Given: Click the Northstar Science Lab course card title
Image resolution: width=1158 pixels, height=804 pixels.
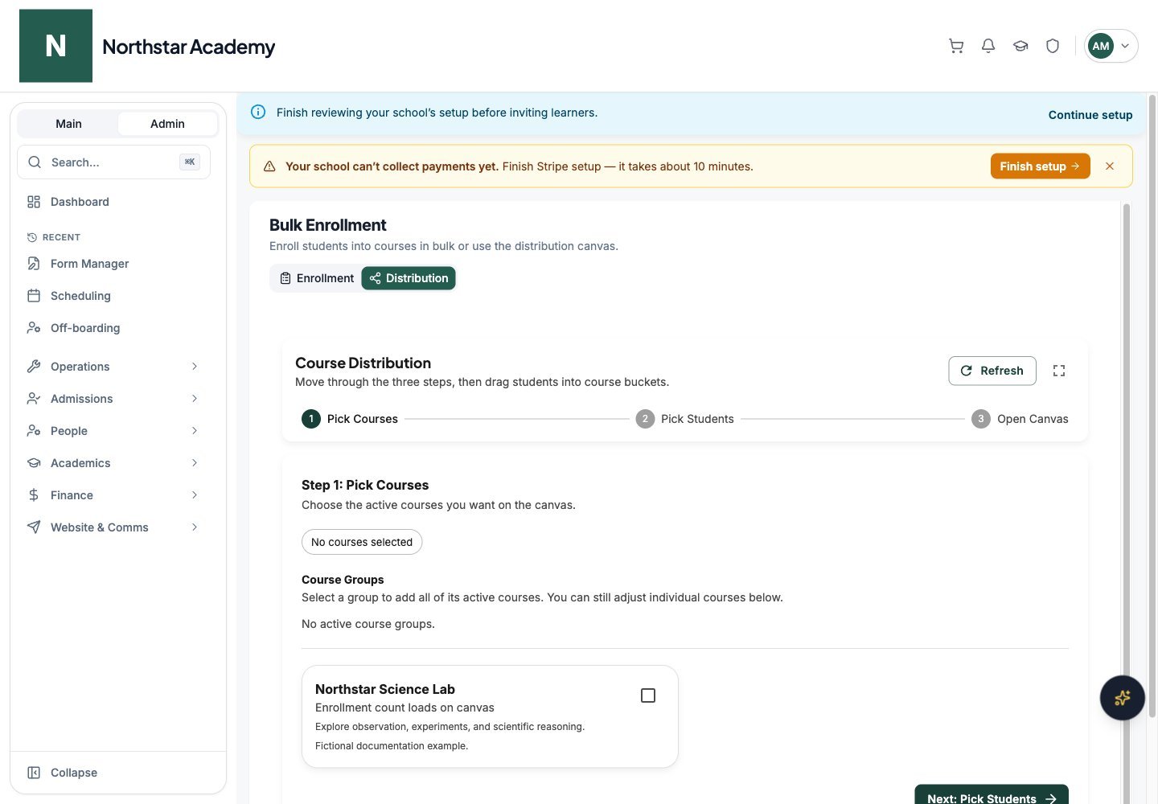Looking at the screenshot, I should [385, 689].
